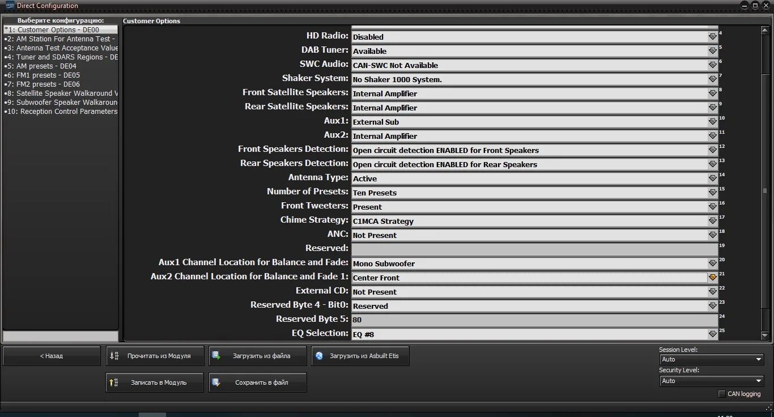Select 8: Satellite Speaker Walkaround
Viewport: 774px width, 417px height.
tap(61, 93)
